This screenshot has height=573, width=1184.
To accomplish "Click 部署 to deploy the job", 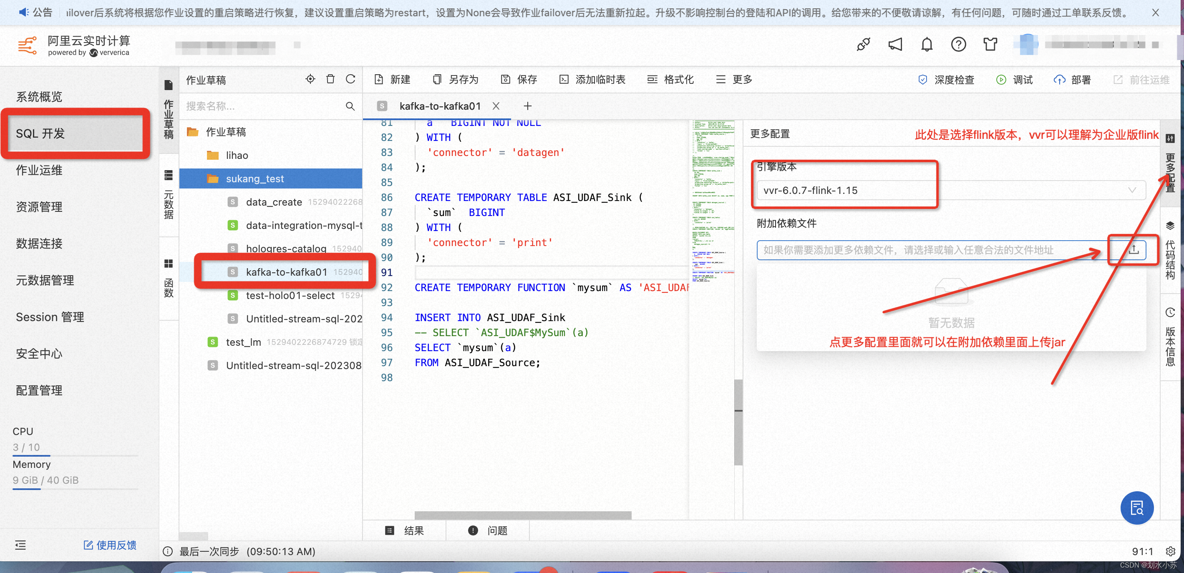I will [1072, 80].
